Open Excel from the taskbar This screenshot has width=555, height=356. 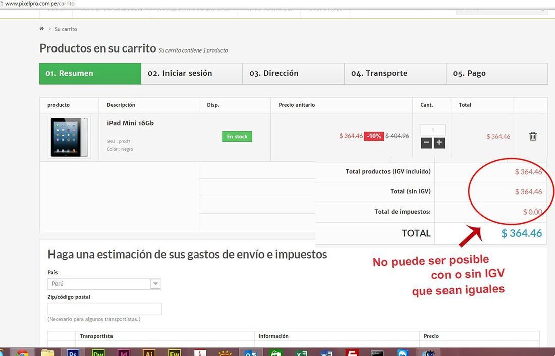coord(302,353)
